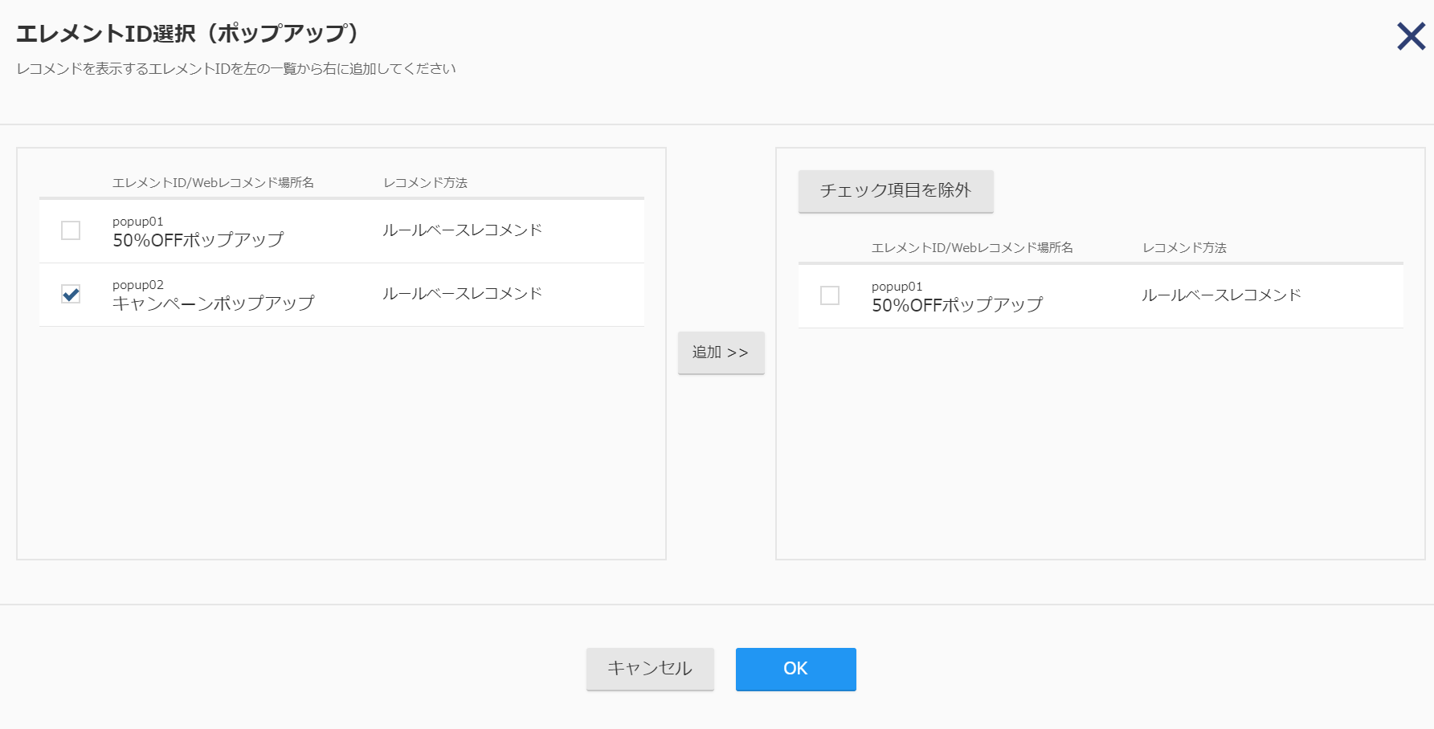Image resolution: width=1434 pixels, height=729 pixels.
Task: Click popup01 ID label in right list
Action: 897,287
